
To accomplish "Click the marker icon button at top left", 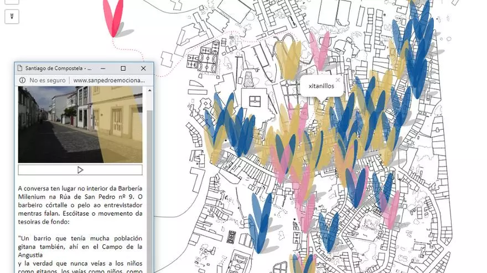I will (12, 17).
